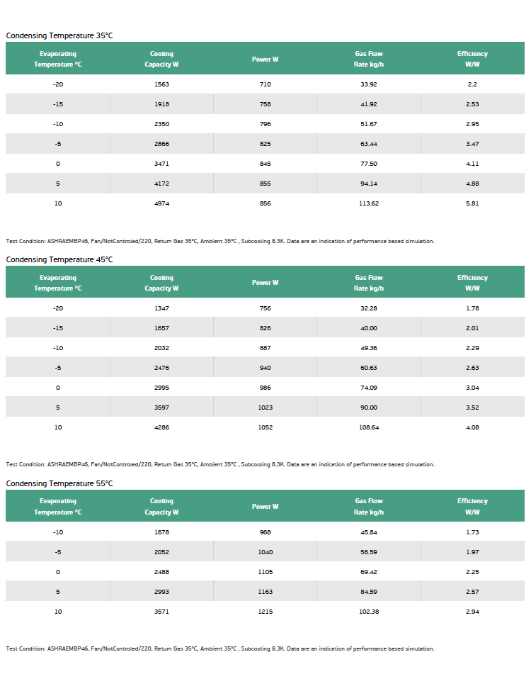
Task: Select Efficiency W/W header in 45°C table
Action: (x=472, y=283)
